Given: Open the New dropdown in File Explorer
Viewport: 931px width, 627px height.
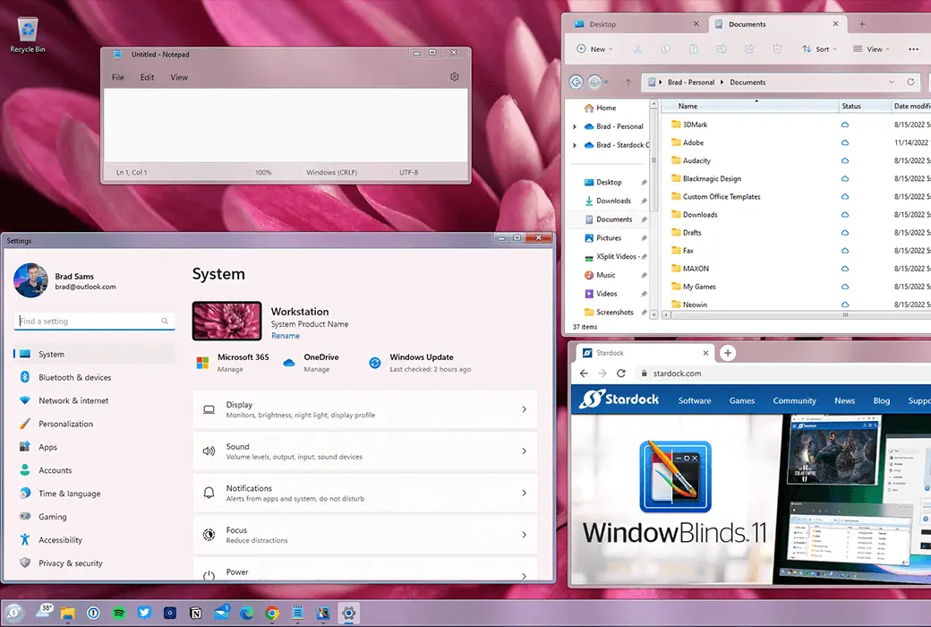Looking at the screenshot, I should [594, 48].
